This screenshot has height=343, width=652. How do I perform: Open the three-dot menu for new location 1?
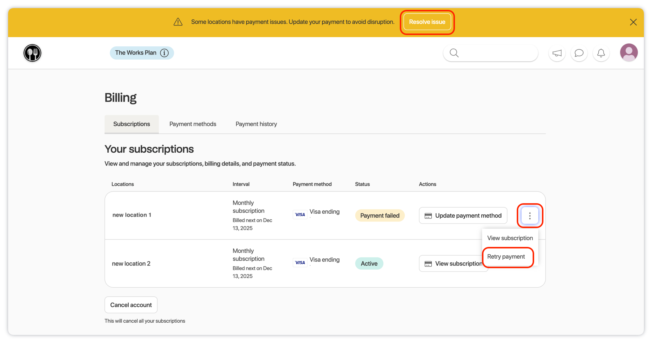pyautogui.click(x=530, y=215)
